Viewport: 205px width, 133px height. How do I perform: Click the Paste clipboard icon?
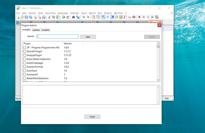pos(58,17)
